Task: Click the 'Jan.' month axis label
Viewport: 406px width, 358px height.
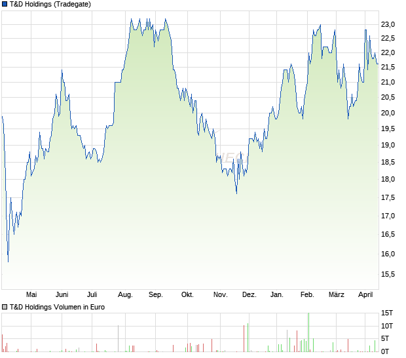Action: 277,295
